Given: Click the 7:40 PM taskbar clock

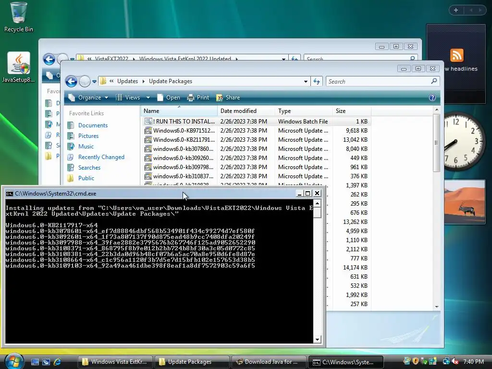Looking at the screenshot, I should [x=473, y=362].
